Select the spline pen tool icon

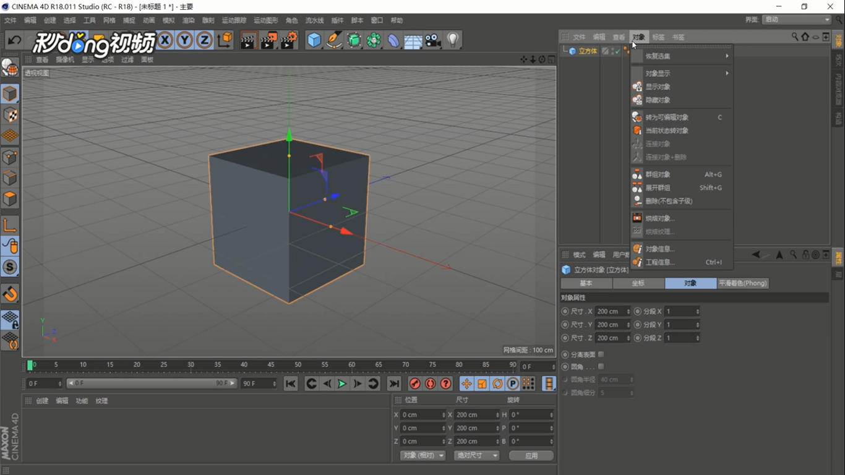click(334, 41)
